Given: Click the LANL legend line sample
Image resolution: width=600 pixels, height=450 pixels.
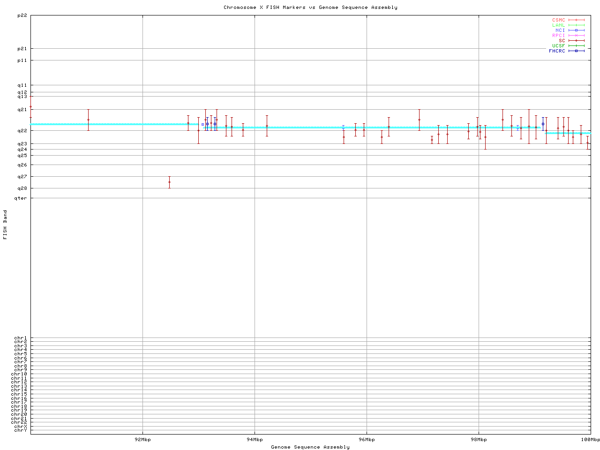Looking at the screenshot, I should (x=576, y=25).
